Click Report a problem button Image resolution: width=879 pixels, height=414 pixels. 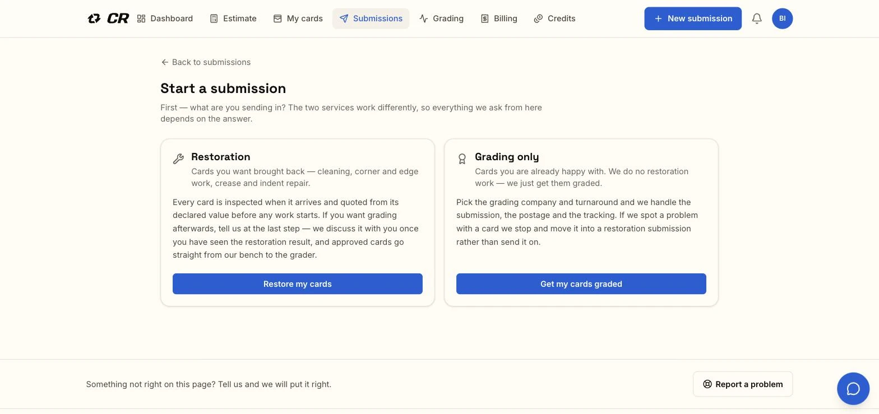point(743,384)
